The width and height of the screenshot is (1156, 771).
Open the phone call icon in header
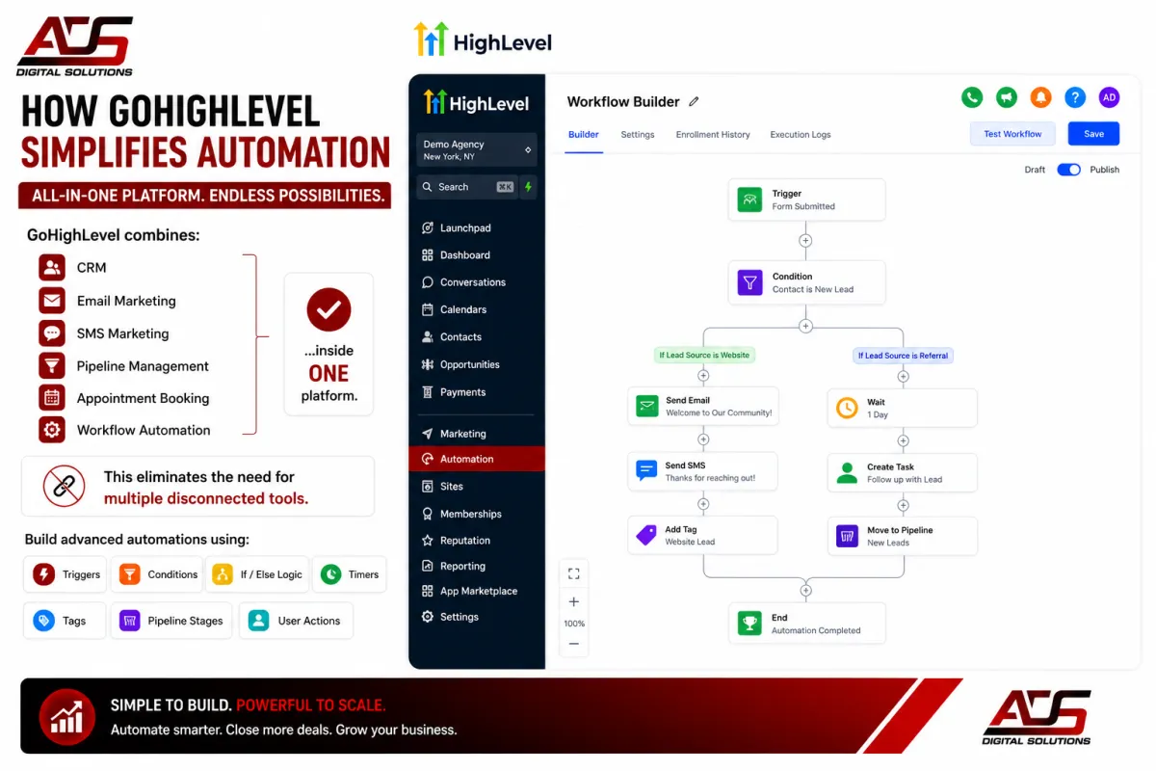tap(972, 97)
